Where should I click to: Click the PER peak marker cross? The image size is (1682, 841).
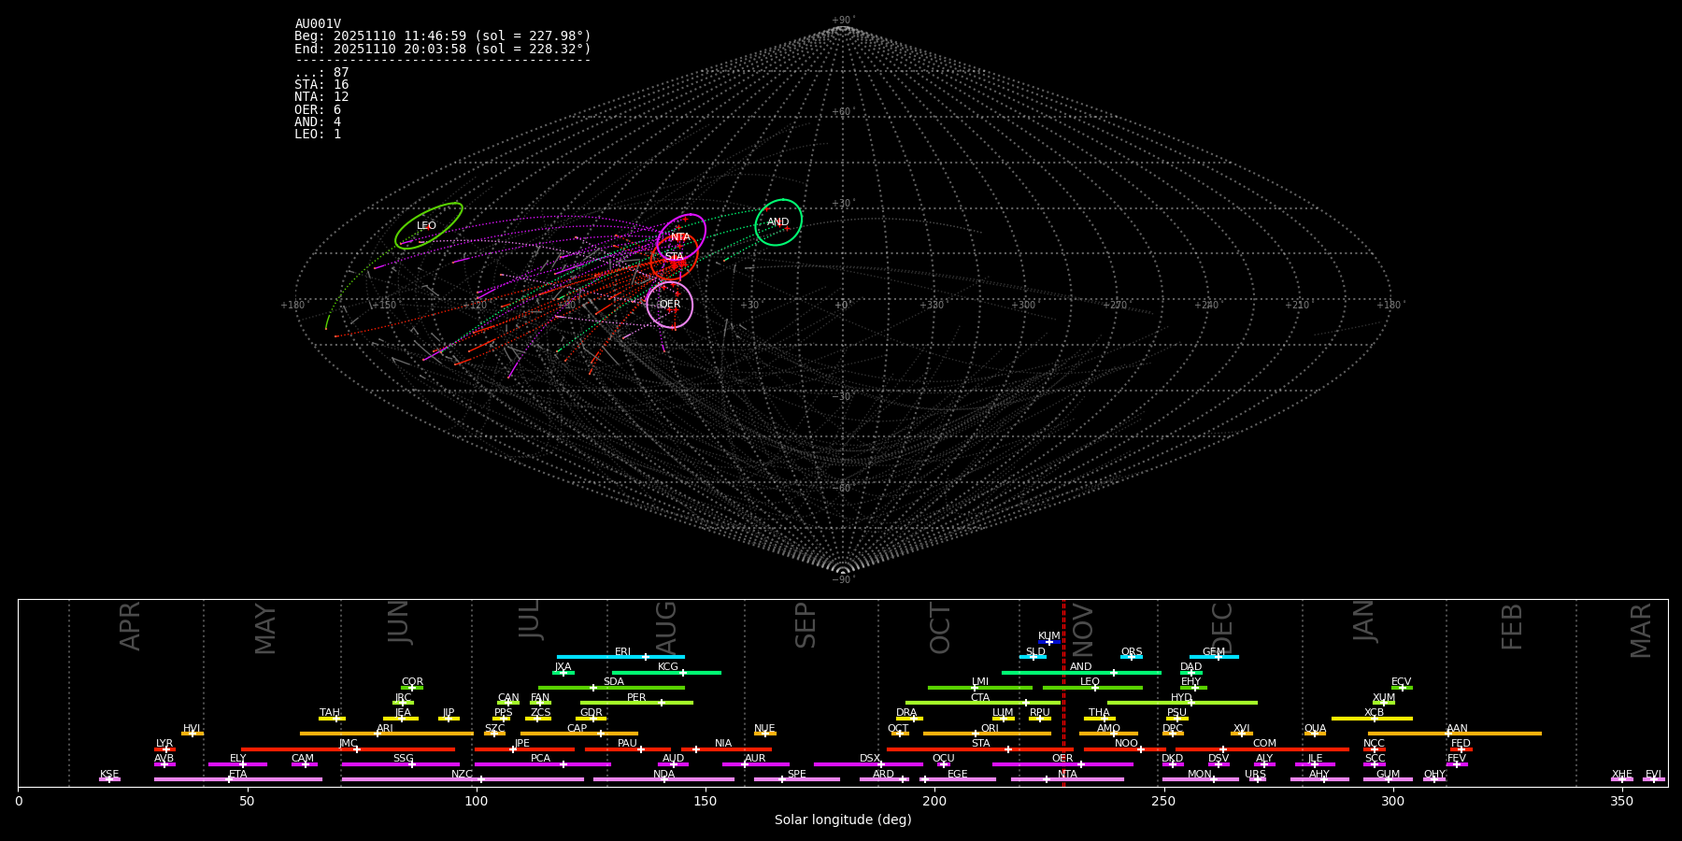pos(662,703)
